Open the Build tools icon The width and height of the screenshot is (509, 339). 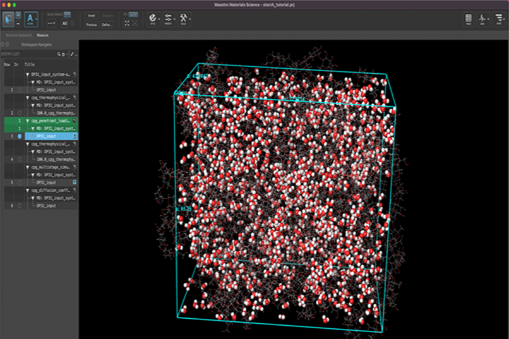tap(184, 18)
